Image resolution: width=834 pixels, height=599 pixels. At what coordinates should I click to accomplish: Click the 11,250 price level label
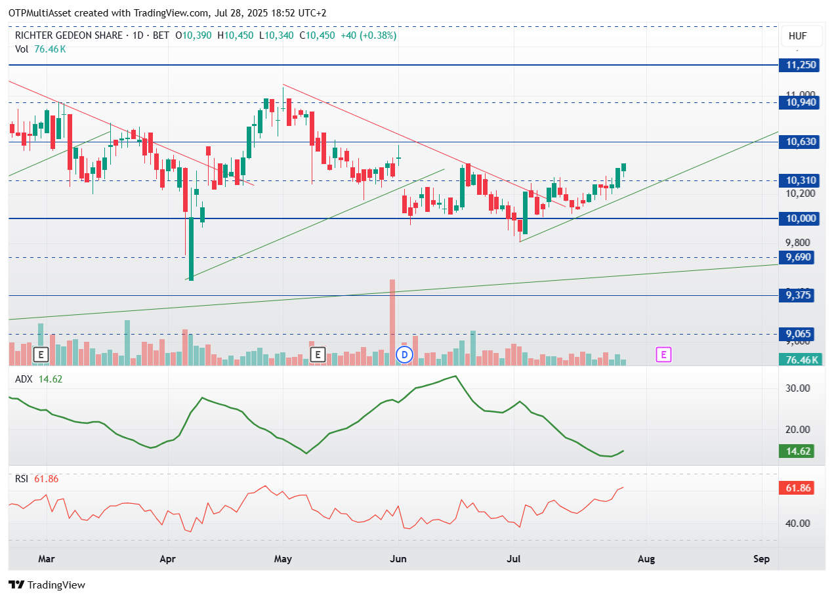(x=799, y=65)
